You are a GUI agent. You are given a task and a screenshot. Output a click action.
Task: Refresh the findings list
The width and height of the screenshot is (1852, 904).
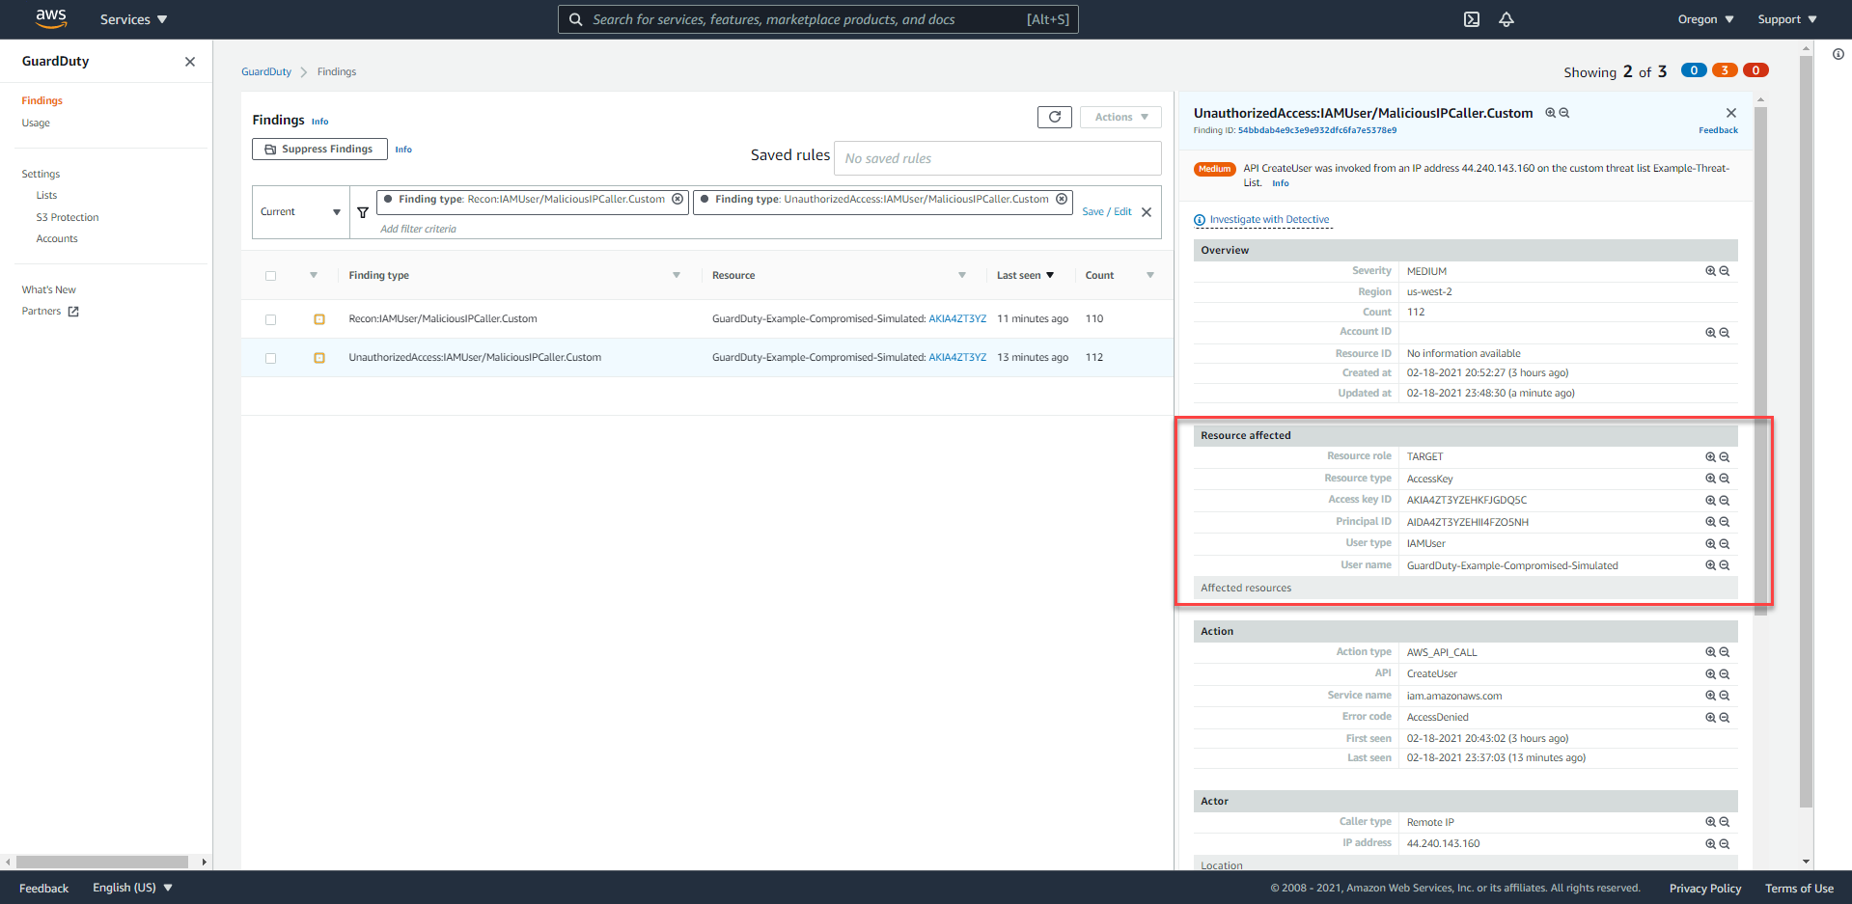1055,117
